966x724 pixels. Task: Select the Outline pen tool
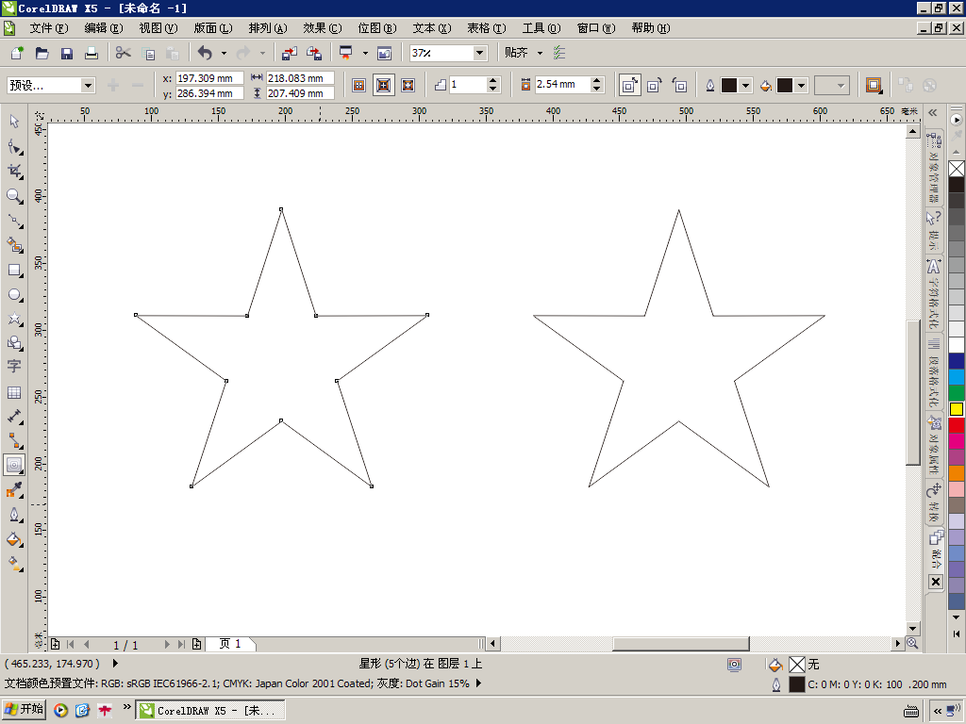14,515
